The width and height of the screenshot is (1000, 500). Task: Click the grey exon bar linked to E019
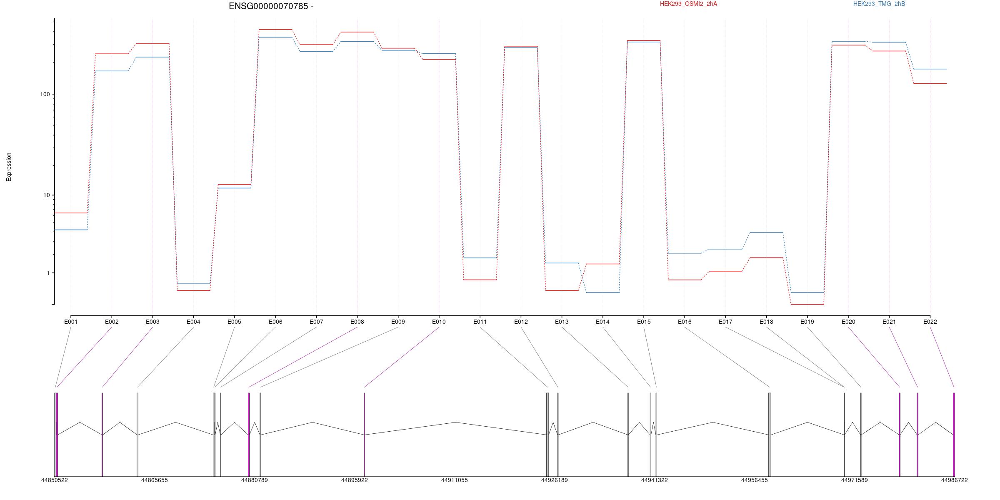[x=861, y=435]
